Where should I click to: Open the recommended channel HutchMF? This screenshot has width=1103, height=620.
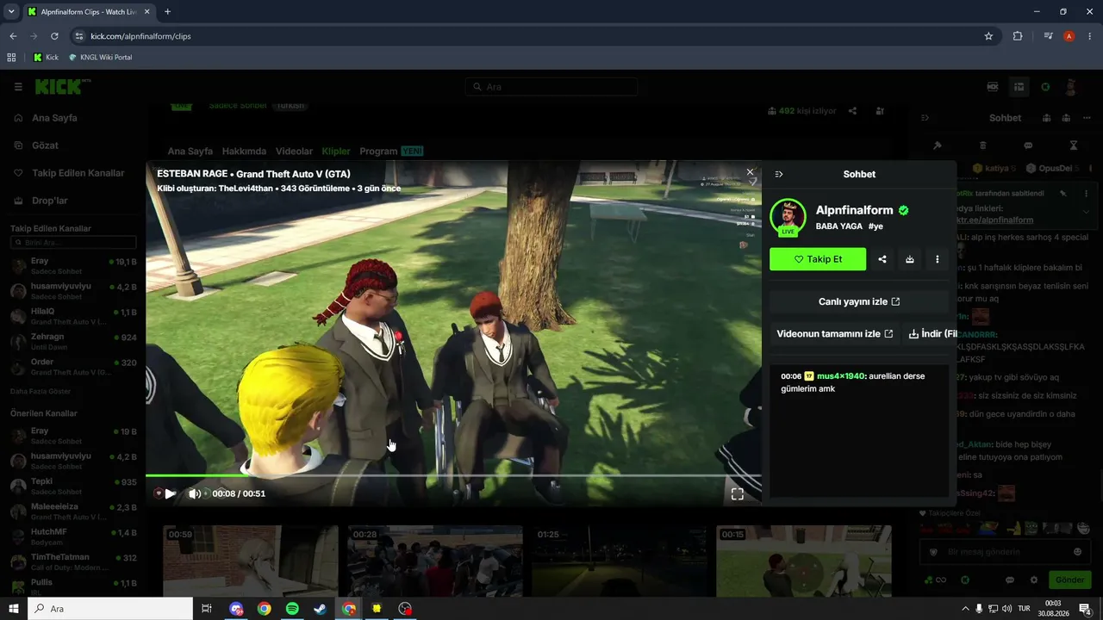click(x=73, y=536)
